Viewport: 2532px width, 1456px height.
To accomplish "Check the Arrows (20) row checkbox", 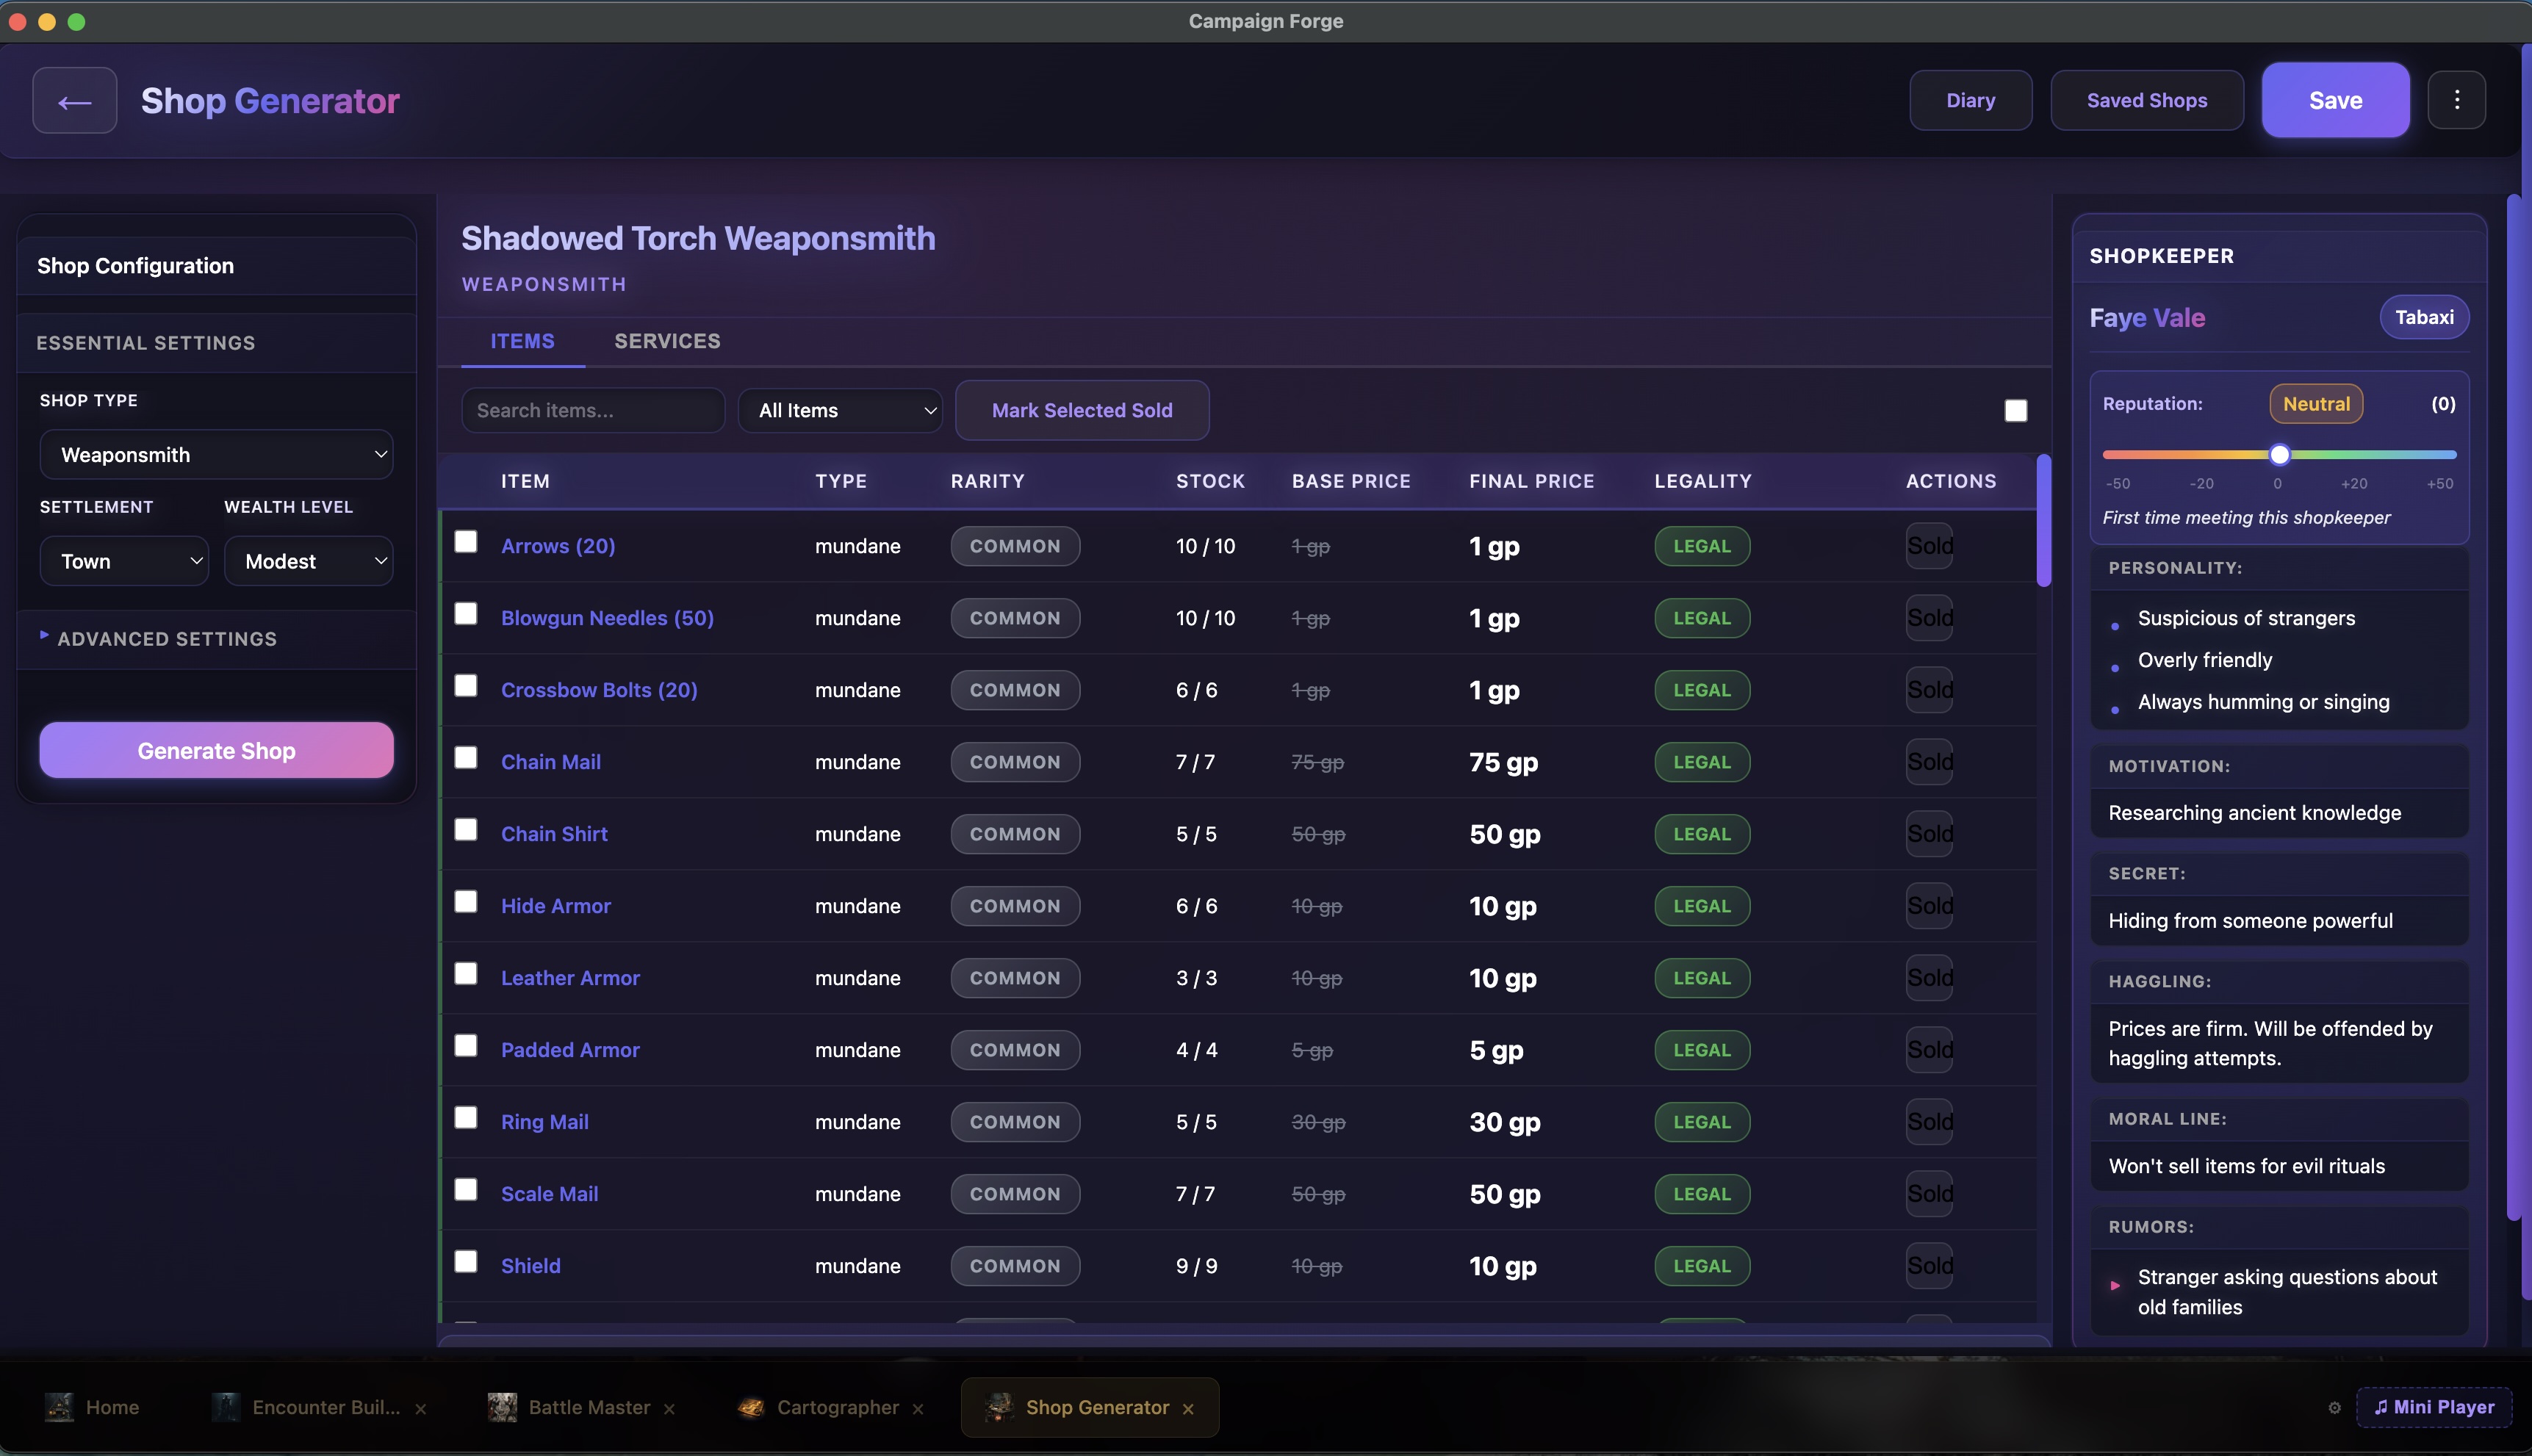I will pyautogui.click(x=466, y=542).
